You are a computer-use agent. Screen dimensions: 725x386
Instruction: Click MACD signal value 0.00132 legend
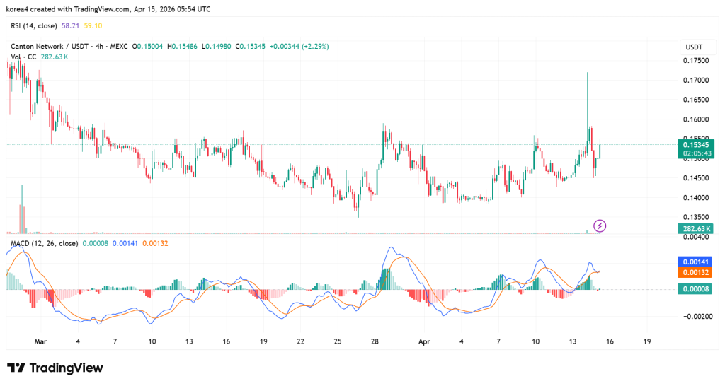155,243
